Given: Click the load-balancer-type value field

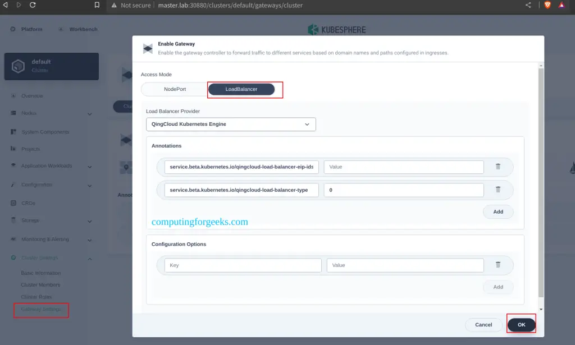Looking at the screenshot, I should (x=403, y=190).
